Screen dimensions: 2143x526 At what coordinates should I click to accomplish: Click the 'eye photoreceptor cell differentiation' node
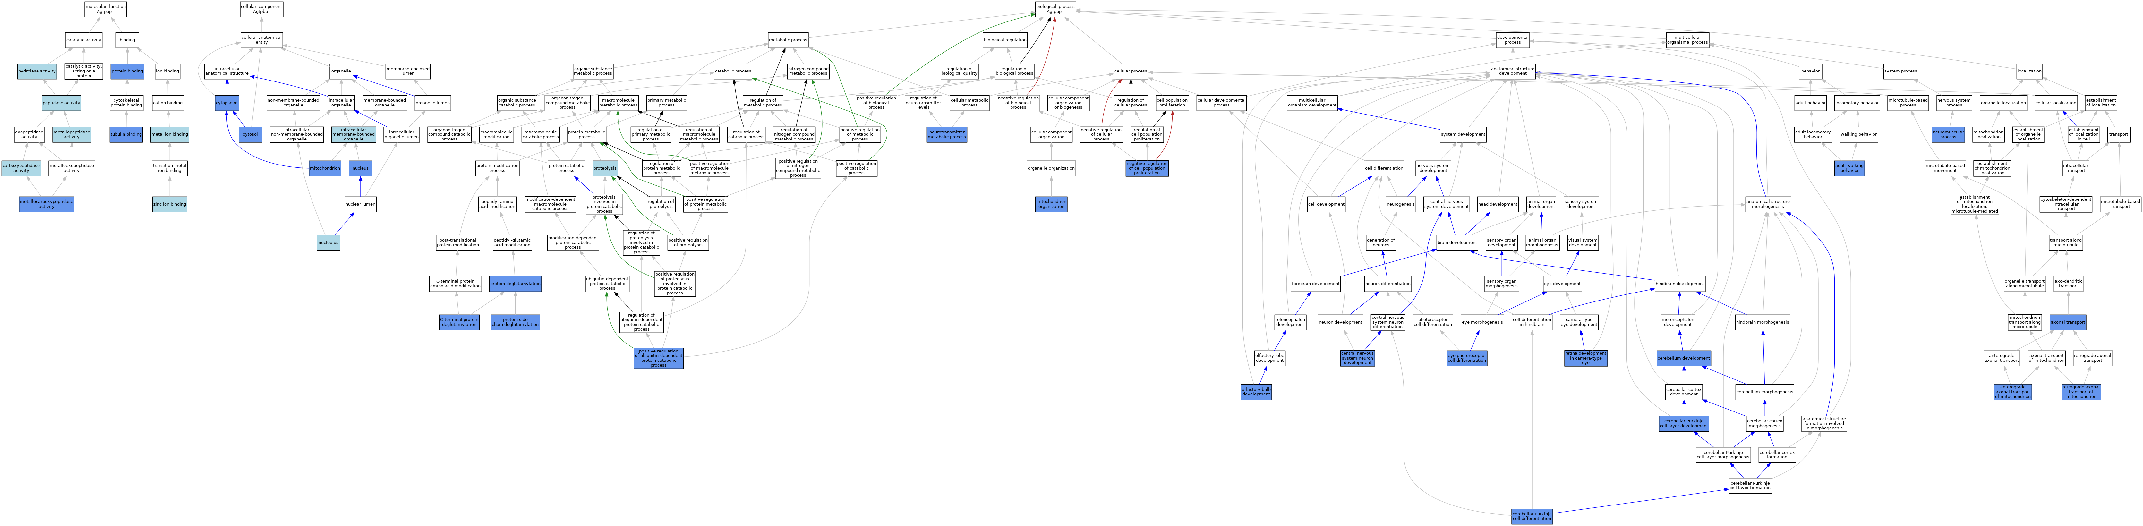coord(1467,359)
